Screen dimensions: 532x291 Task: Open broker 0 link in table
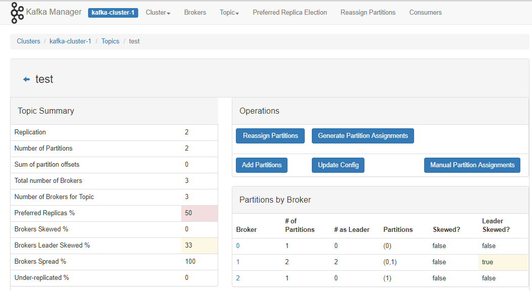coord(238,246)
